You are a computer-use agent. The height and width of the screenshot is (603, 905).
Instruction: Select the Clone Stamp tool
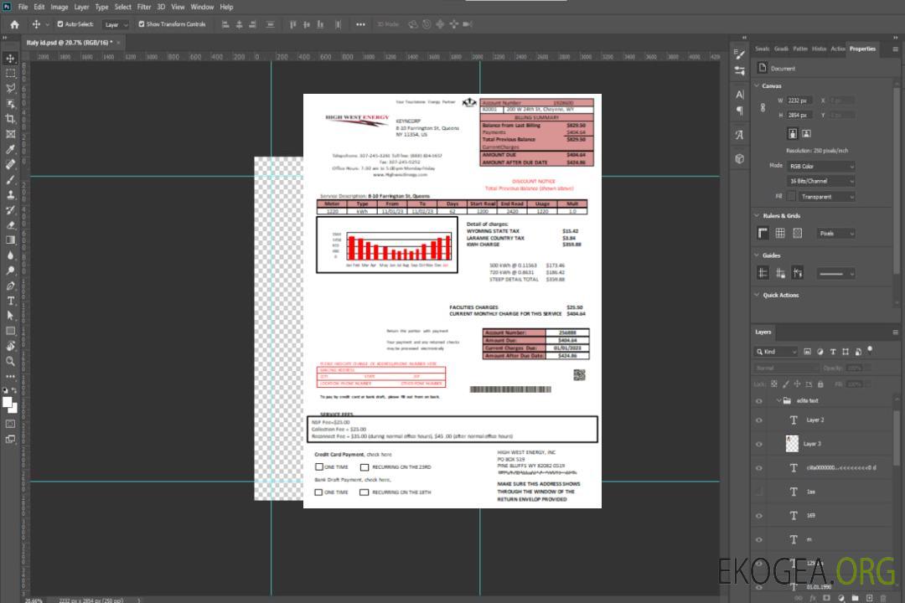pyautogui.click(x=10, y=194)
